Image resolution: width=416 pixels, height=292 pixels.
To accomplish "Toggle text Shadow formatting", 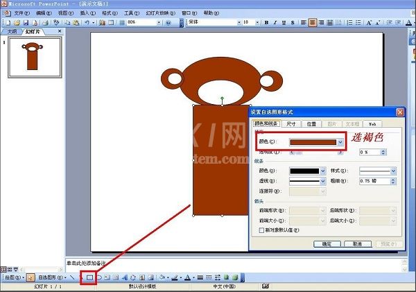I will (x=293, y=23).
